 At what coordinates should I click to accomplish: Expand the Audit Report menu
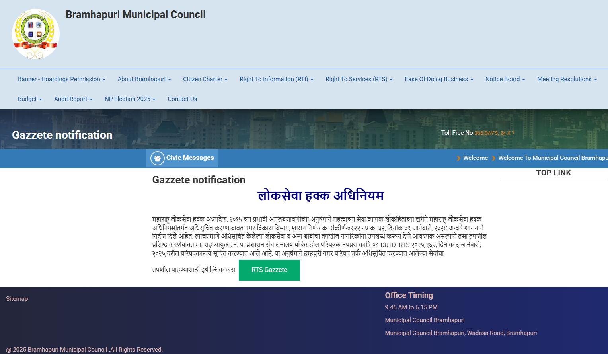coord(73,99)
